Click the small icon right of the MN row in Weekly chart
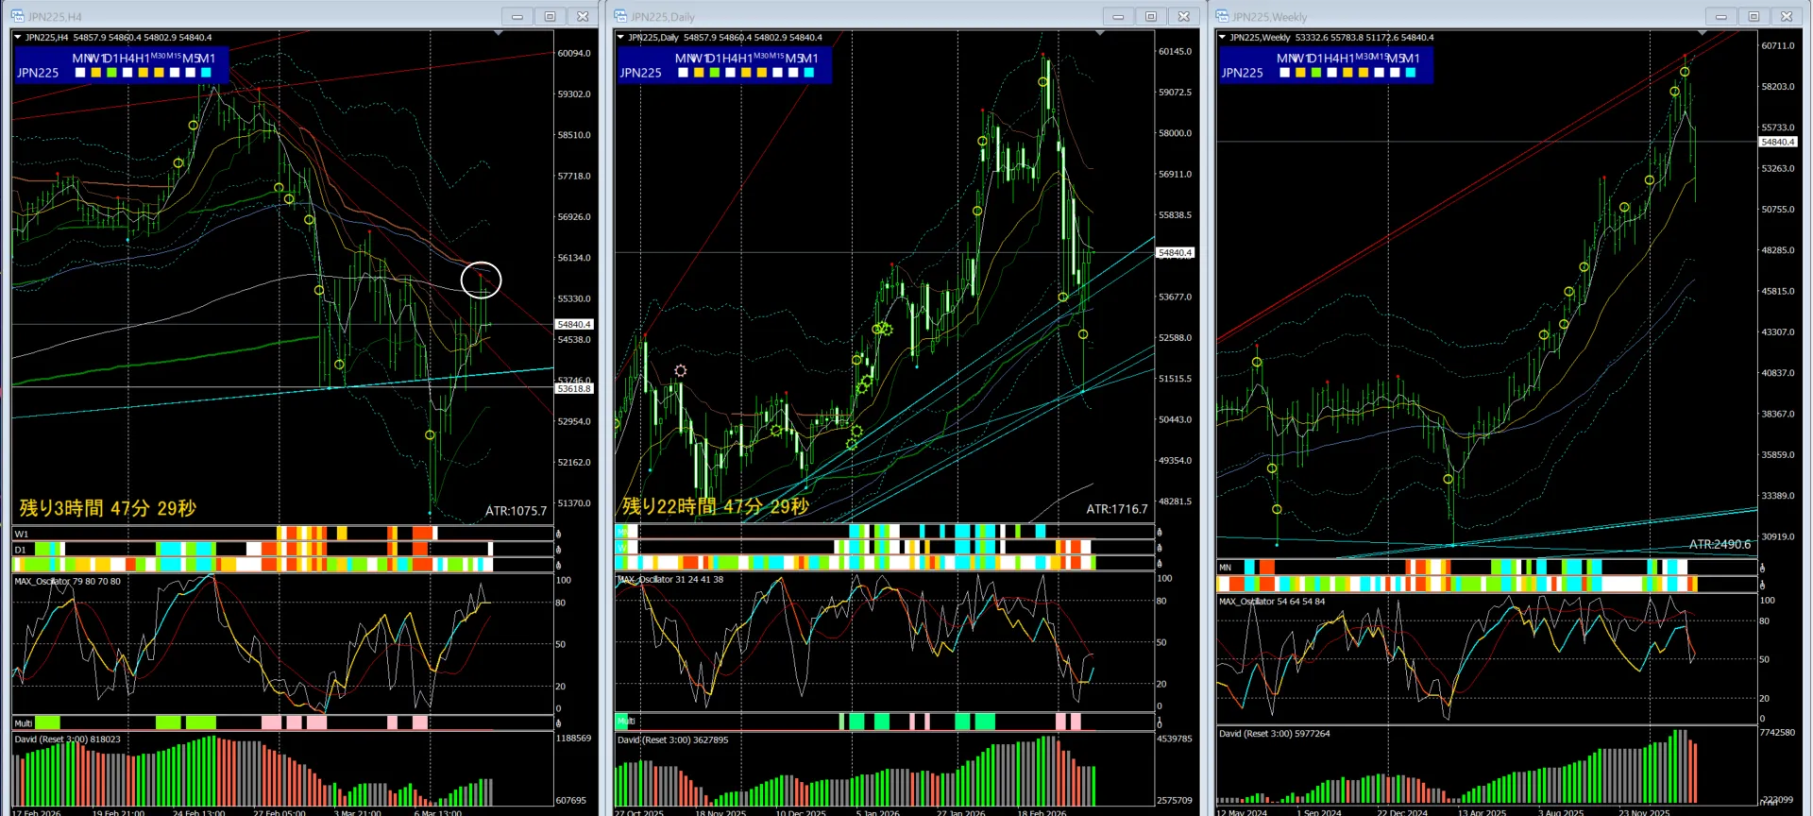Viewport: 1813px width, 816px height. (1762, 569)
